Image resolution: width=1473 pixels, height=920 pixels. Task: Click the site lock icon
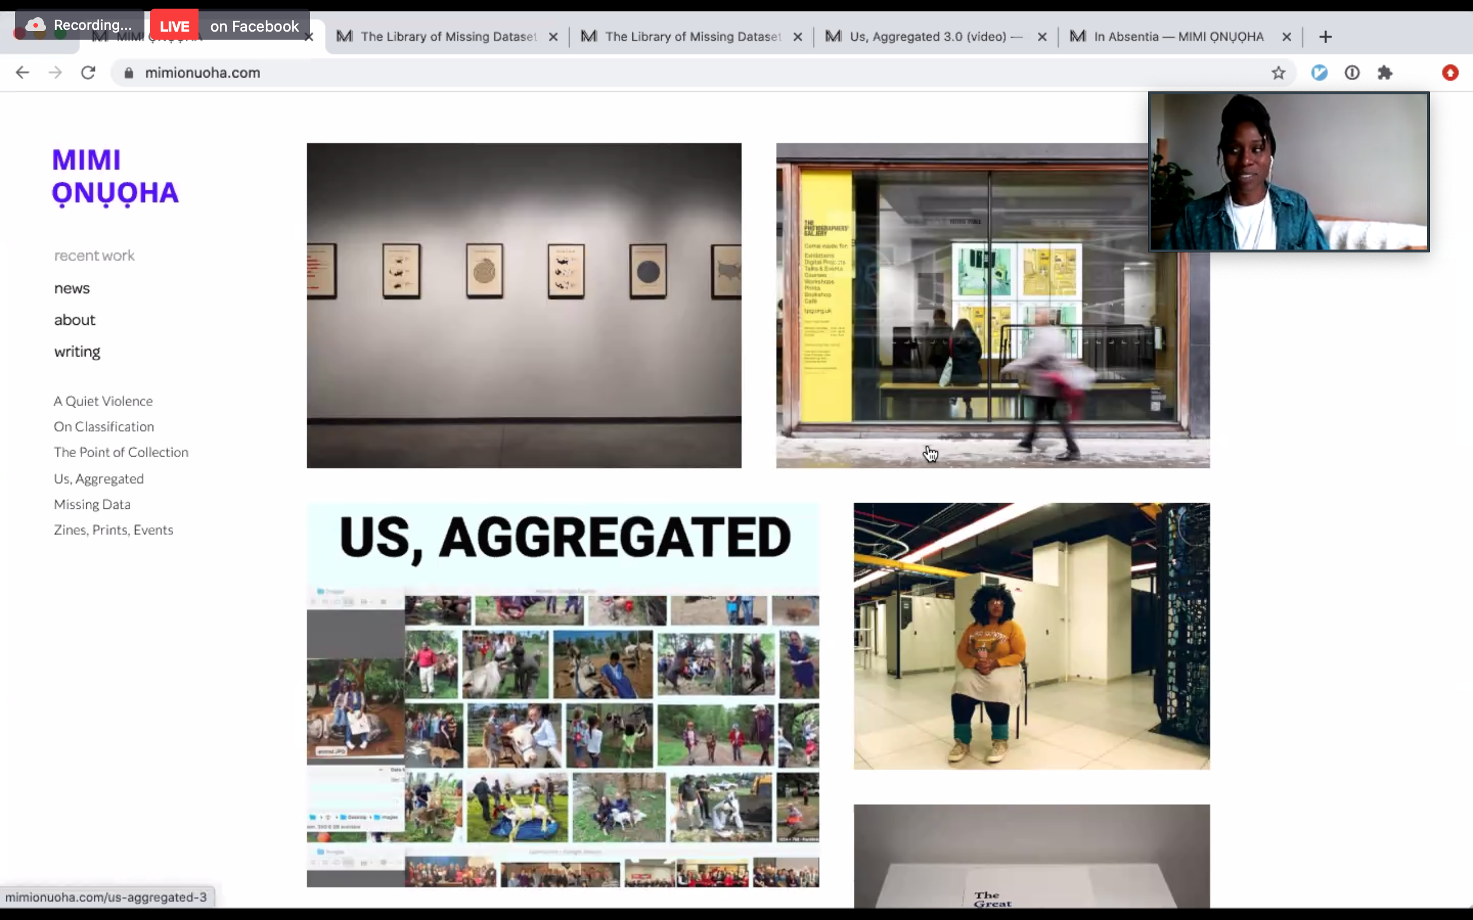pos(128,73)
